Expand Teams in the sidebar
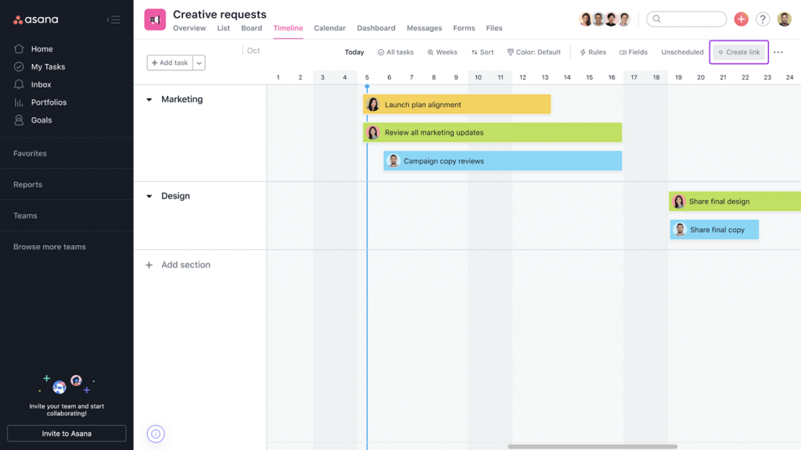The width and height of the screenshot is (801, 450). tap(25, 216)
